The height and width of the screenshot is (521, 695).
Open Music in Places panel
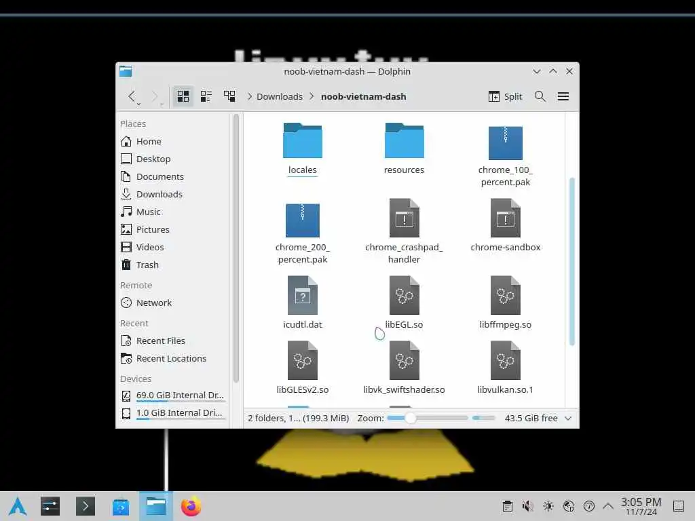pos(173,212)
